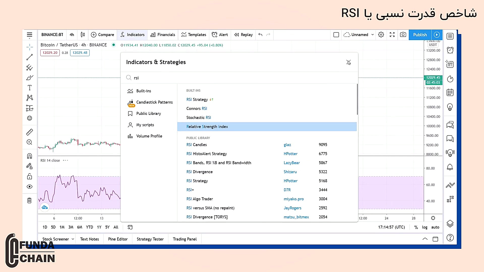Toggle log scale mode
This screenshot has height=272, width=484.
click(425, 227)
